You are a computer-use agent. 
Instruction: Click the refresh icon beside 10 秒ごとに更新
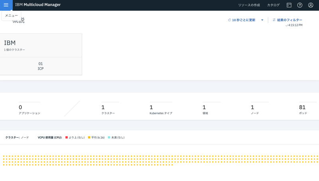coord(229,20)
